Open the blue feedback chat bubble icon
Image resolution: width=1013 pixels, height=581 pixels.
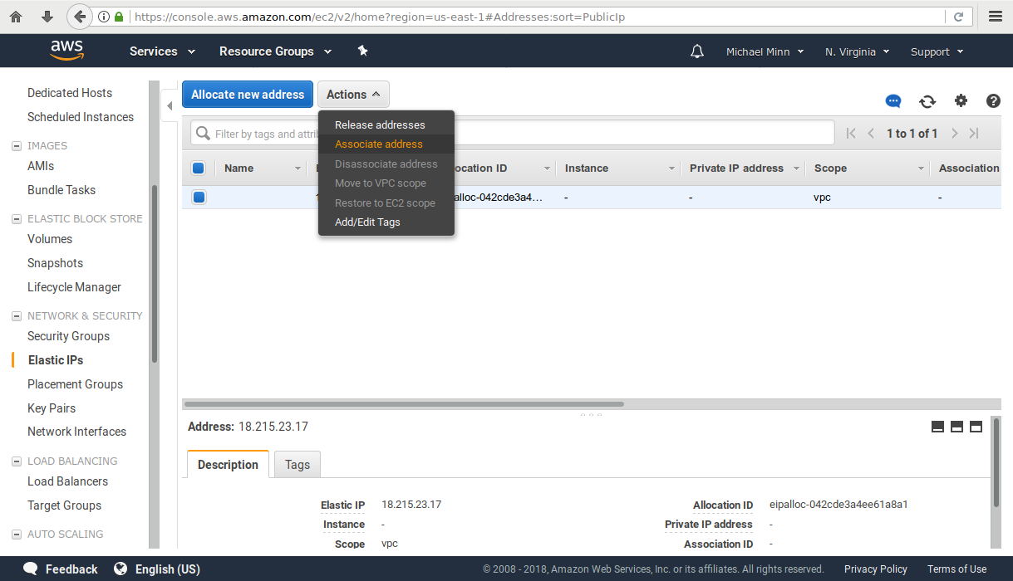(x=893, y=101)
